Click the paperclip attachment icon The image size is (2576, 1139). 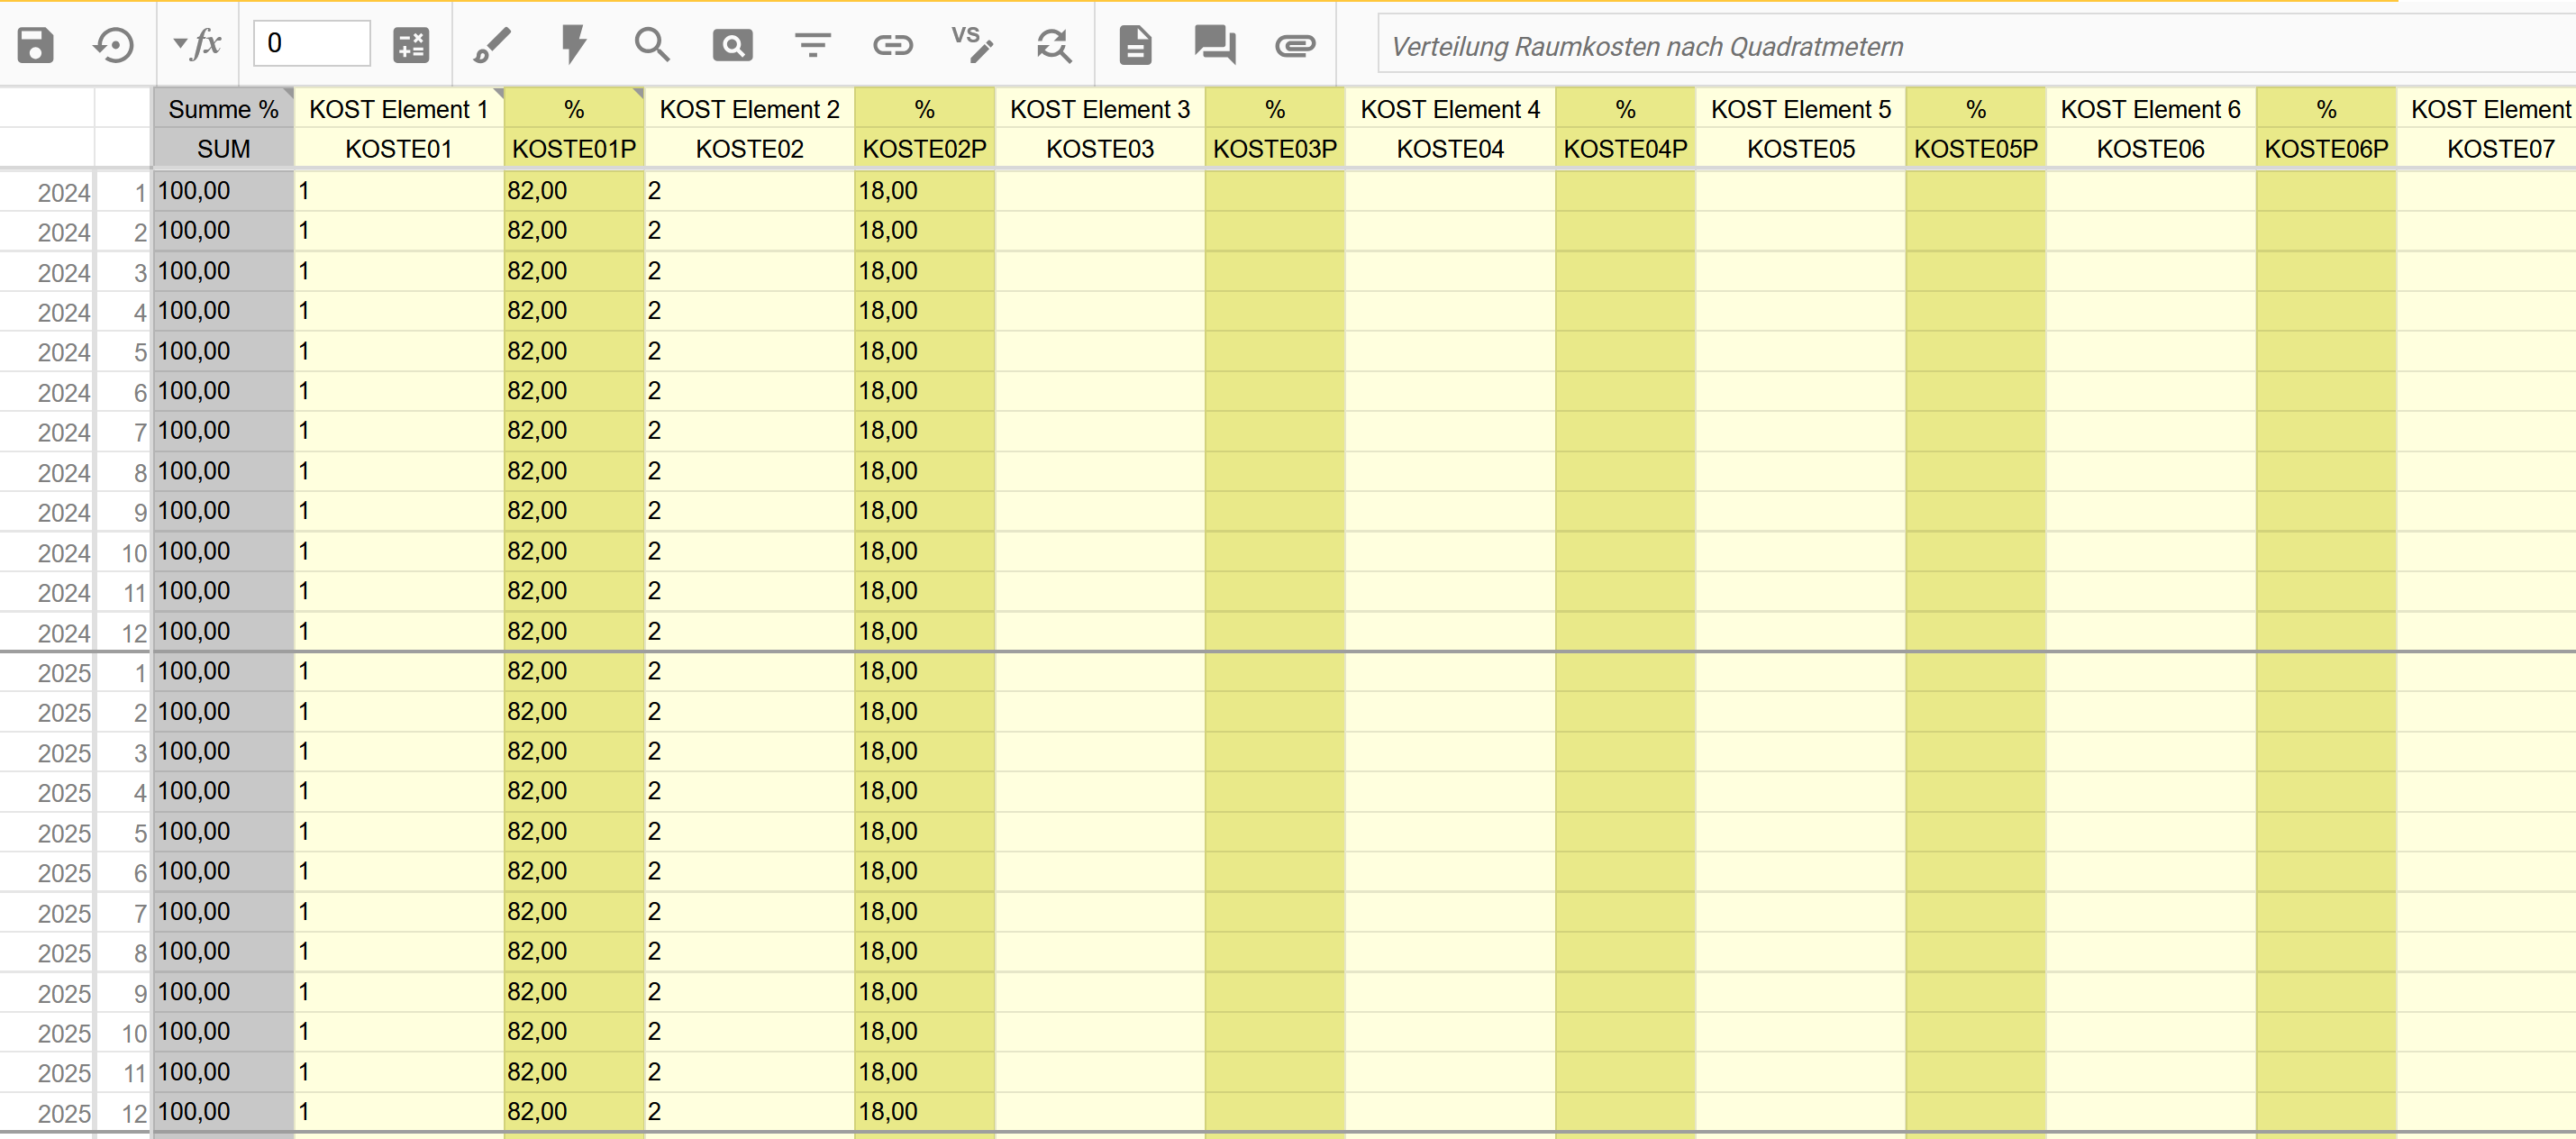coord(1295,45)
